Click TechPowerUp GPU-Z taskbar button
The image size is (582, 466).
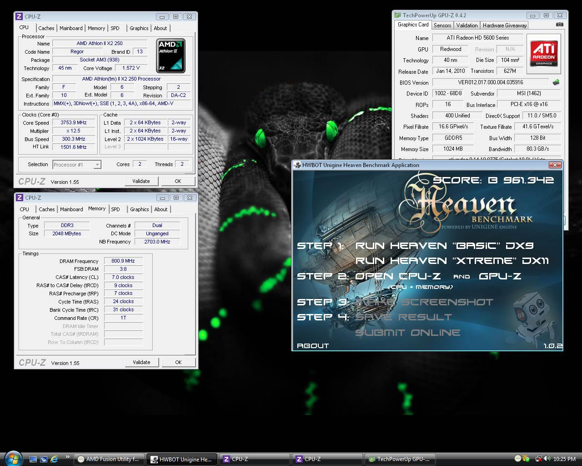(400, 459)
